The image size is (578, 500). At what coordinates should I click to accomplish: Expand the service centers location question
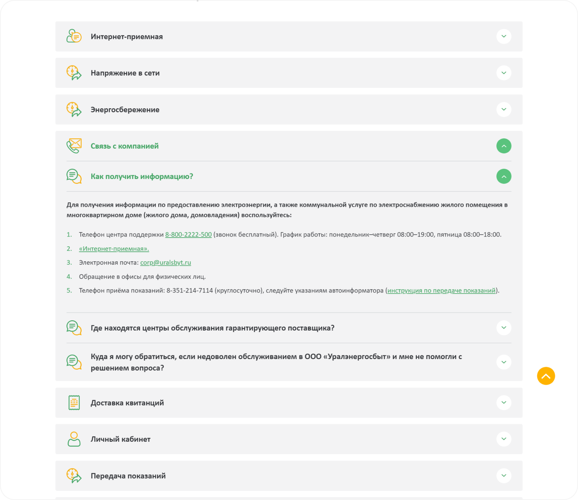click(x=504, y=328)
